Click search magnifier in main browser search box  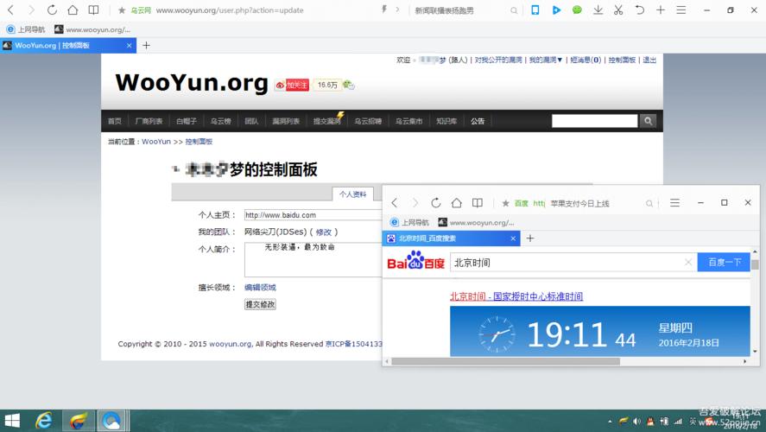click(x=514, y=10)
